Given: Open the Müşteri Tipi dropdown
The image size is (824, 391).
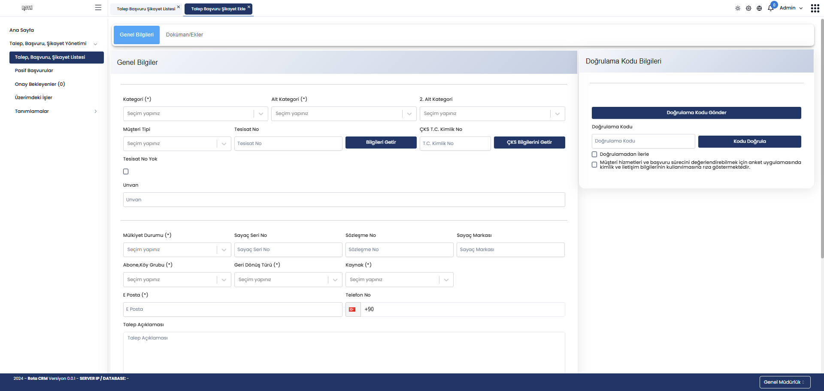Looking at the screenshot, I should click(177, 144).
